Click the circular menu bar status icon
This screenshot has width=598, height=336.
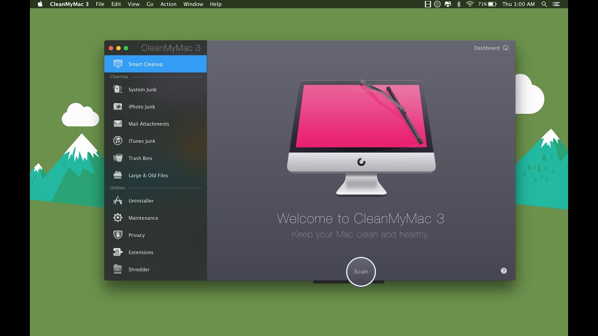click(x=437, y=4)
